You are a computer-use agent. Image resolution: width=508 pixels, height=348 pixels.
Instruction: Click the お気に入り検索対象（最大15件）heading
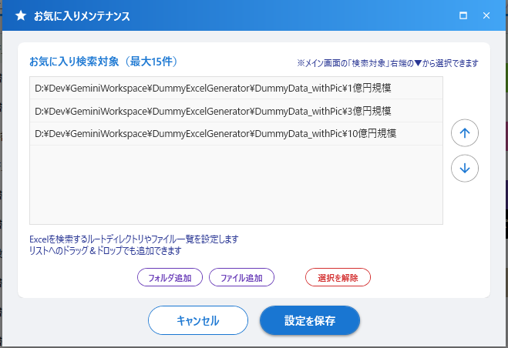click(x=103, y=61)
